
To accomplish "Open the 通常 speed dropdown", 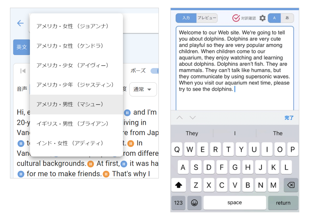I will [143, 89].
